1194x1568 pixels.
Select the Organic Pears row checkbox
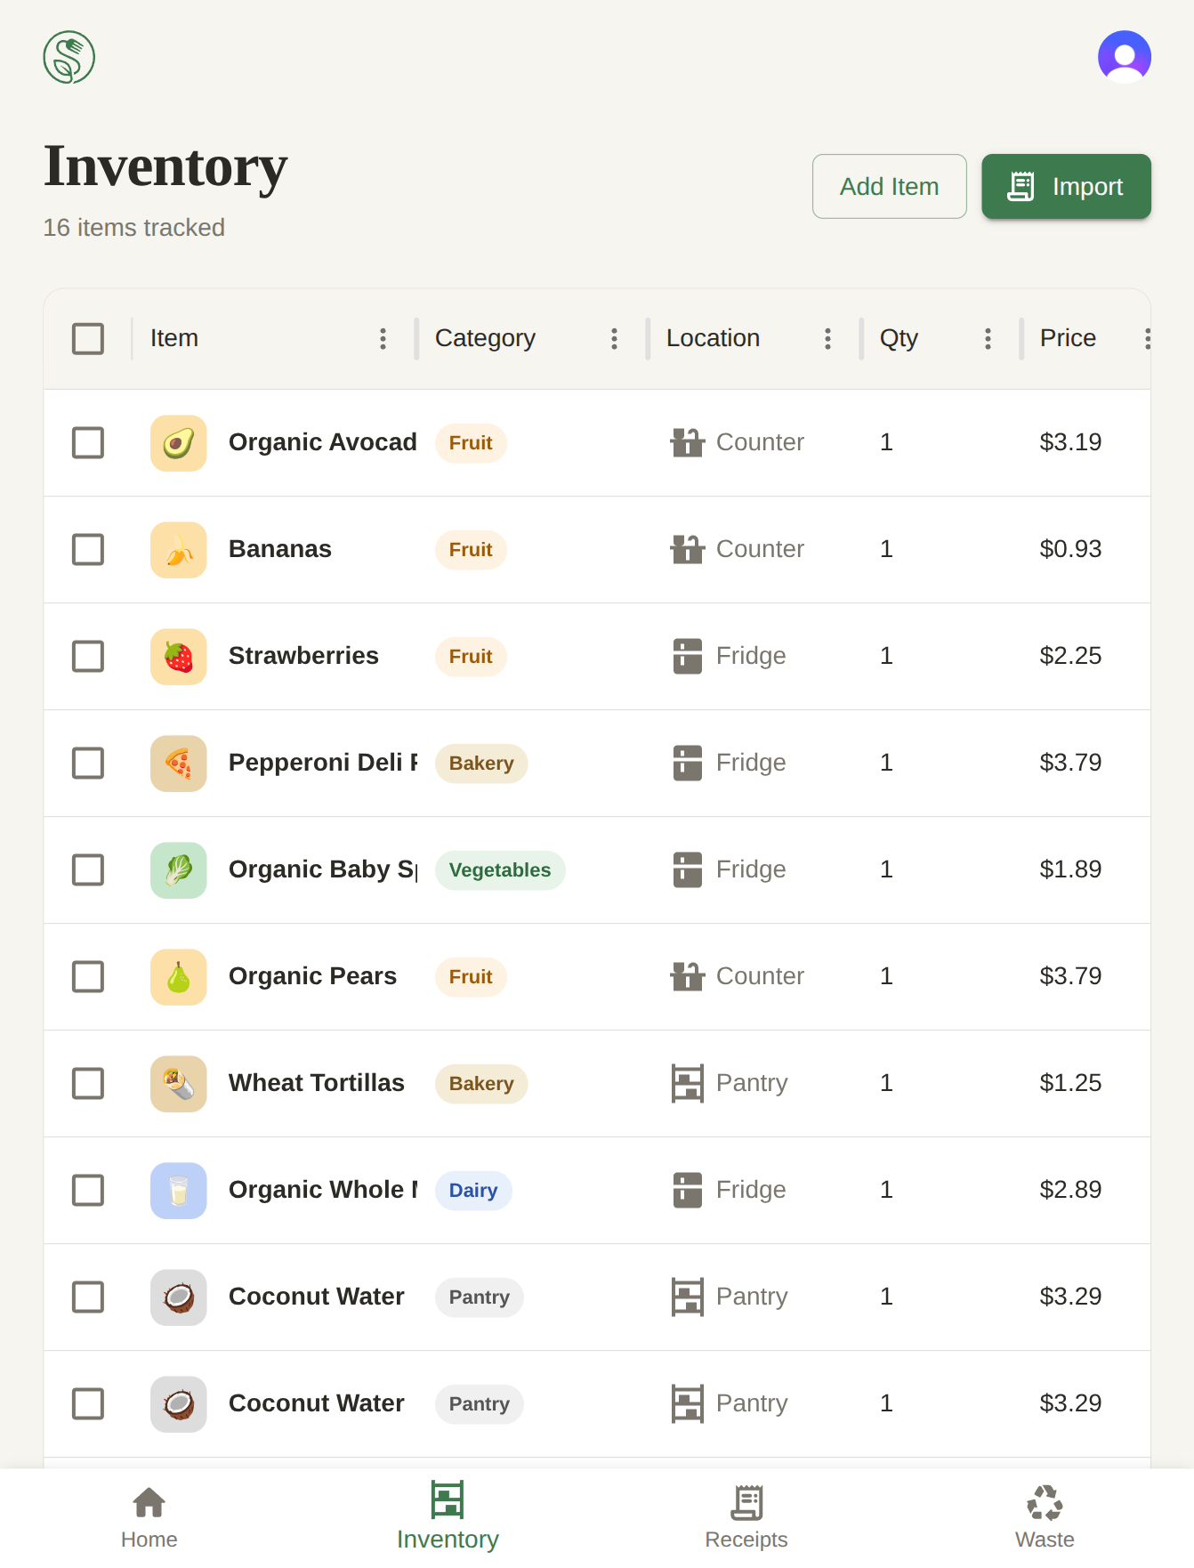pos(88,976)
